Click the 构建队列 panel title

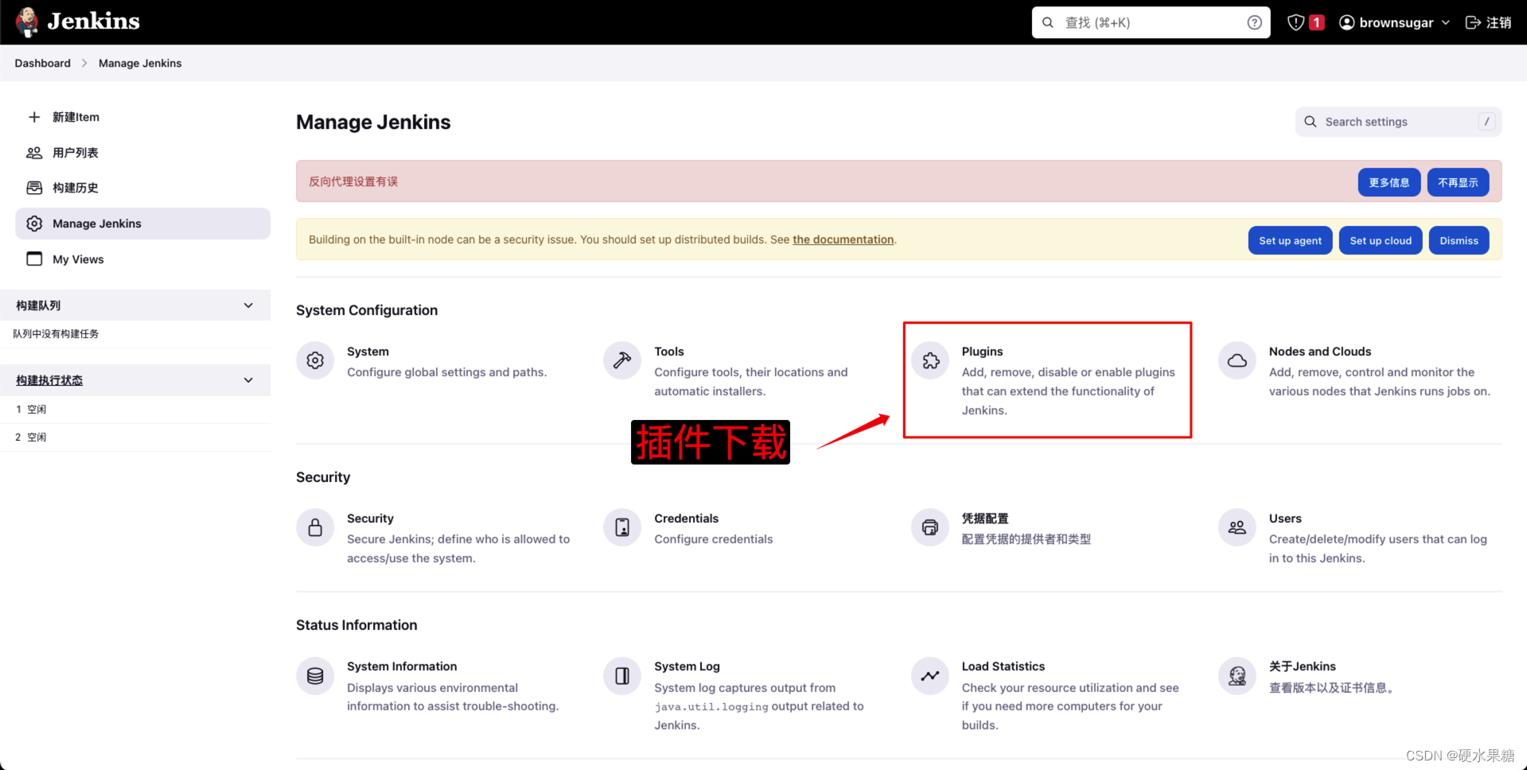pyautogui.click(x=38, y=305)
